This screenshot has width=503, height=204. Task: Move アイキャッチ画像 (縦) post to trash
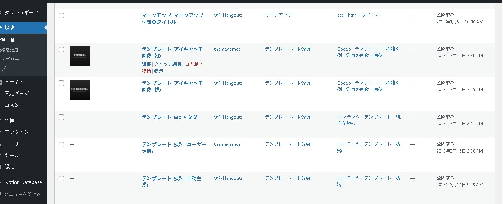point(194,64)
